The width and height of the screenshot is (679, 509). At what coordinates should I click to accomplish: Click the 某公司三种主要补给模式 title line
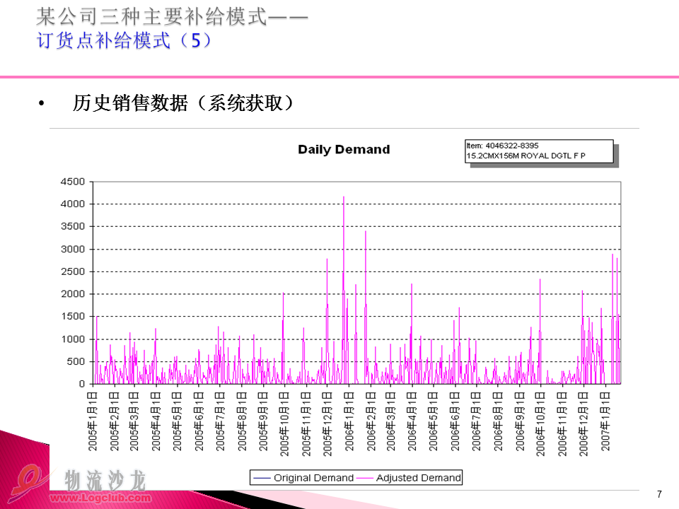(172, 16)
